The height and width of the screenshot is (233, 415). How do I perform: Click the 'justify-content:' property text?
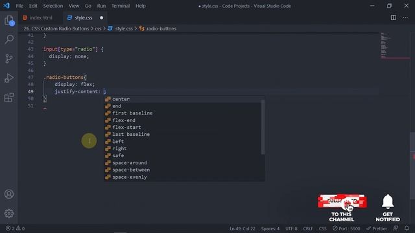pyautogui.click(x=78, y=91)
